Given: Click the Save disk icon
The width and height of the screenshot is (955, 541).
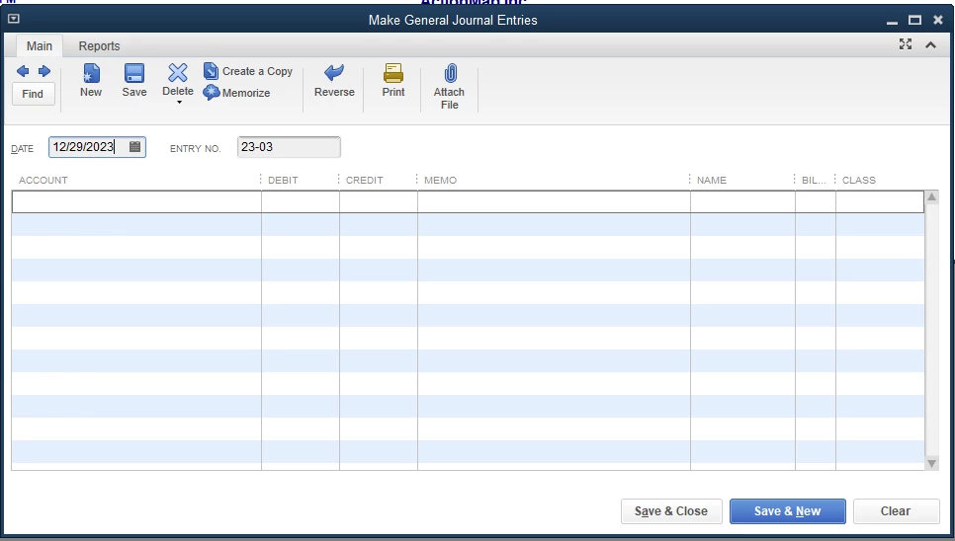Looking at the screenshot, I should (x=134, y=73).
